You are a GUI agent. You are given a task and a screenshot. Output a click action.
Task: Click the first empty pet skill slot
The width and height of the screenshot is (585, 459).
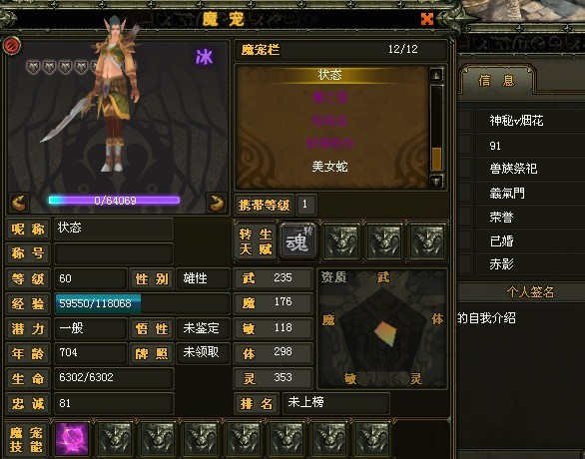coord(115,439)
